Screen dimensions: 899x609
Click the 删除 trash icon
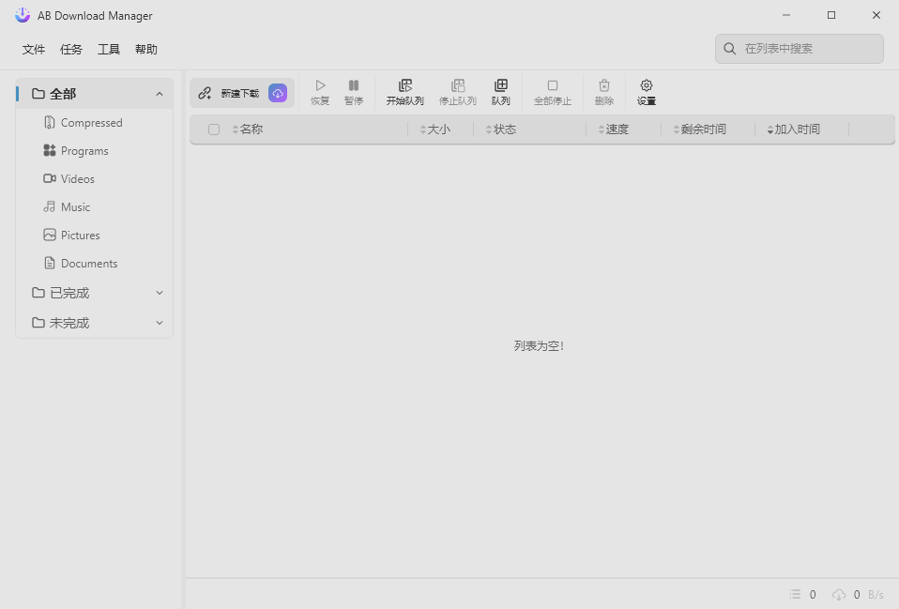604,85
